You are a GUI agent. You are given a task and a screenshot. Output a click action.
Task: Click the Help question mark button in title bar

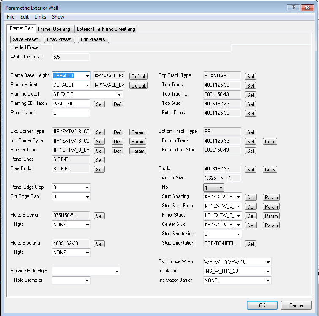pyautogui.click(x=294, y=8)
